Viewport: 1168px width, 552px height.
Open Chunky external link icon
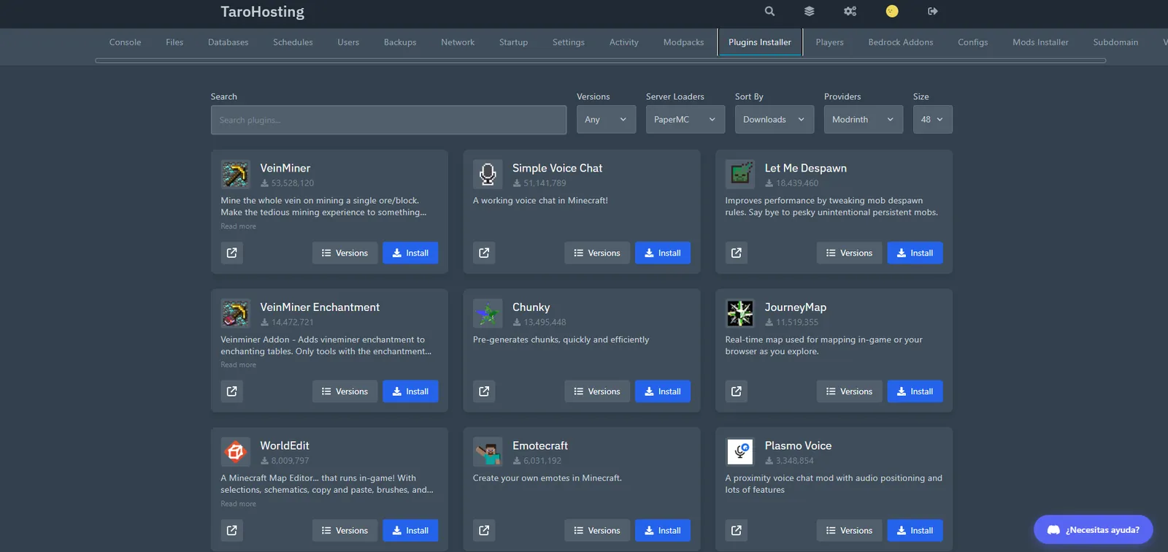pyautogui.click(x=484, y=391)
